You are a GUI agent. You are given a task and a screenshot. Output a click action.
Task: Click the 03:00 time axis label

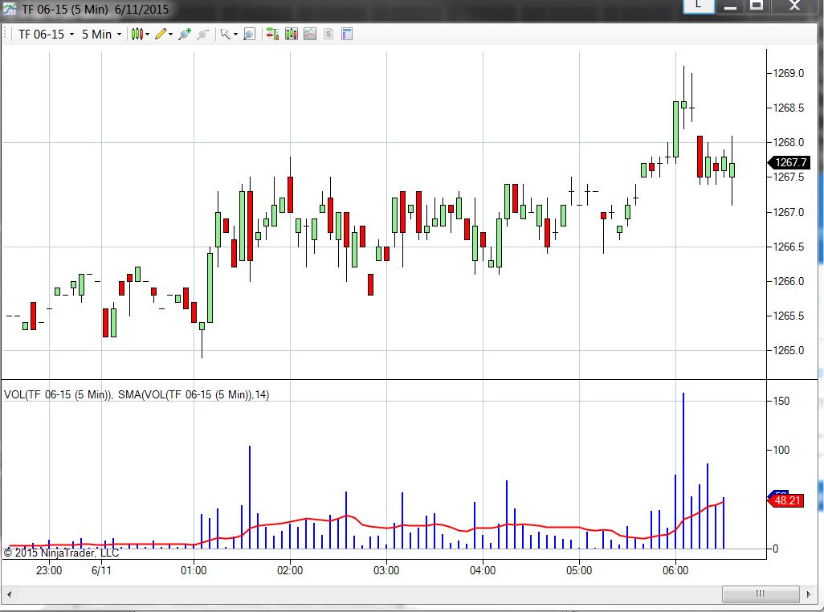[386, 570]
